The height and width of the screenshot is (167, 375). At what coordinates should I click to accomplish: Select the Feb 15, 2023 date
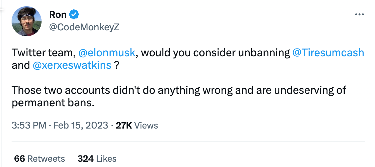[81, 126]
